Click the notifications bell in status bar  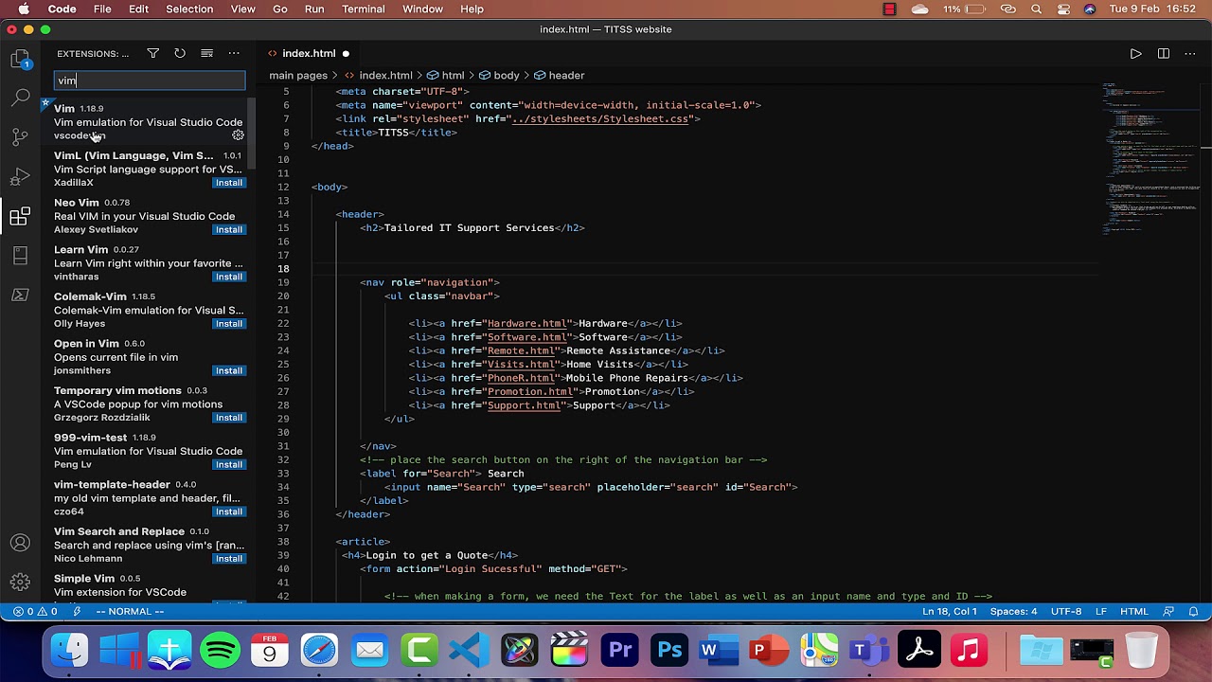pos(1195,612)
